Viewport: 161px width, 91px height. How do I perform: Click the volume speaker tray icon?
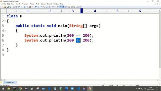145,89
